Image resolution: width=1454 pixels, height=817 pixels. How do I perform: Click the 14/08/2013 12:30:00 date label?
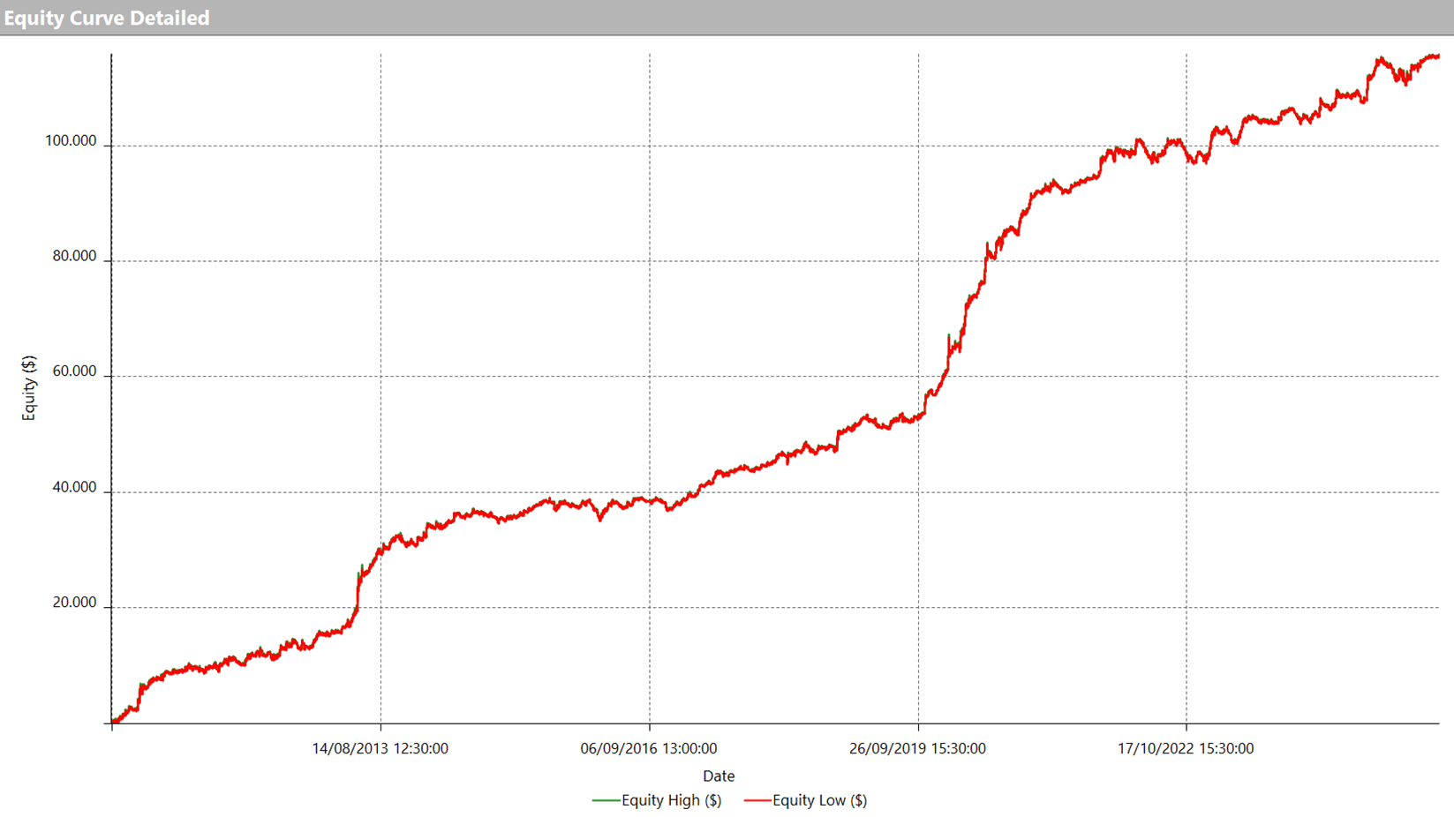click(380, 748)
